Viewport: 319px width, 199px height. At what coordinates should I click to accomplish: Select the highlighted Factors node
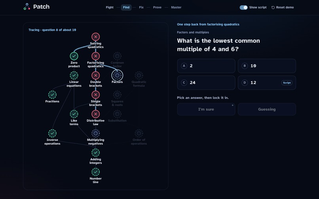point(117,75)
